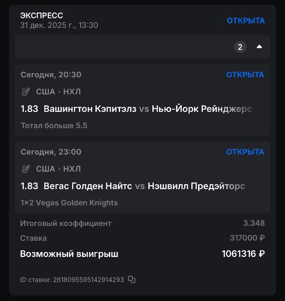Click the Сегодня, 20:30 match time
Viewport: 285px width, 301px height.
click(51, 75)
